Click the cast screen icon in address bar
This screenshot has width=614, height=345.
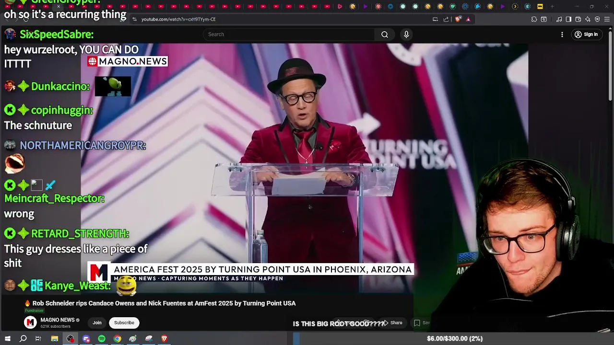[435, 19]
